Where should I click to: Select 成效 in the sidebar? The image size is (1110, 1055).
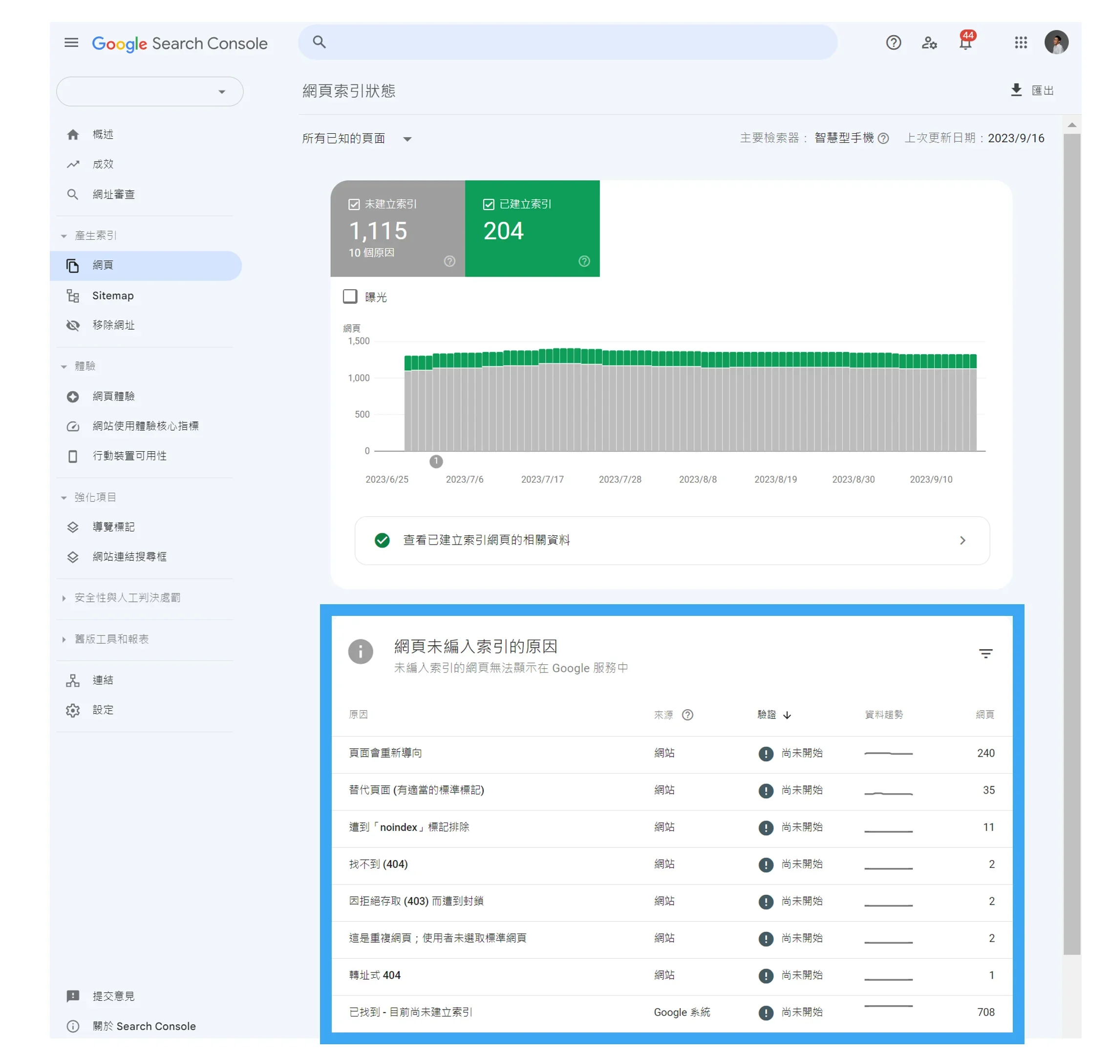click(x=103, y=165)
